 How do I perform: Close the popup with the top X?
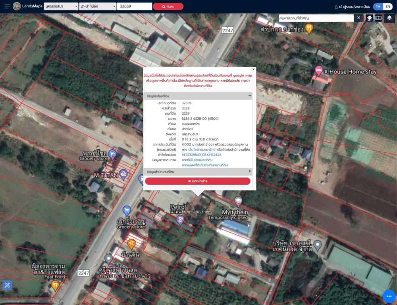[253, 69]
